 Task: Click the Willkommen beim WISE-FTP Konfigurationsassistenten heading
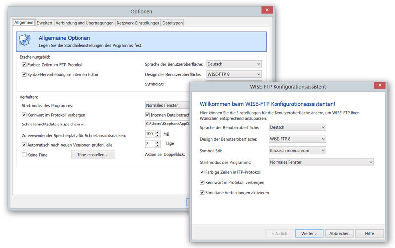click(x=268, y=104)
